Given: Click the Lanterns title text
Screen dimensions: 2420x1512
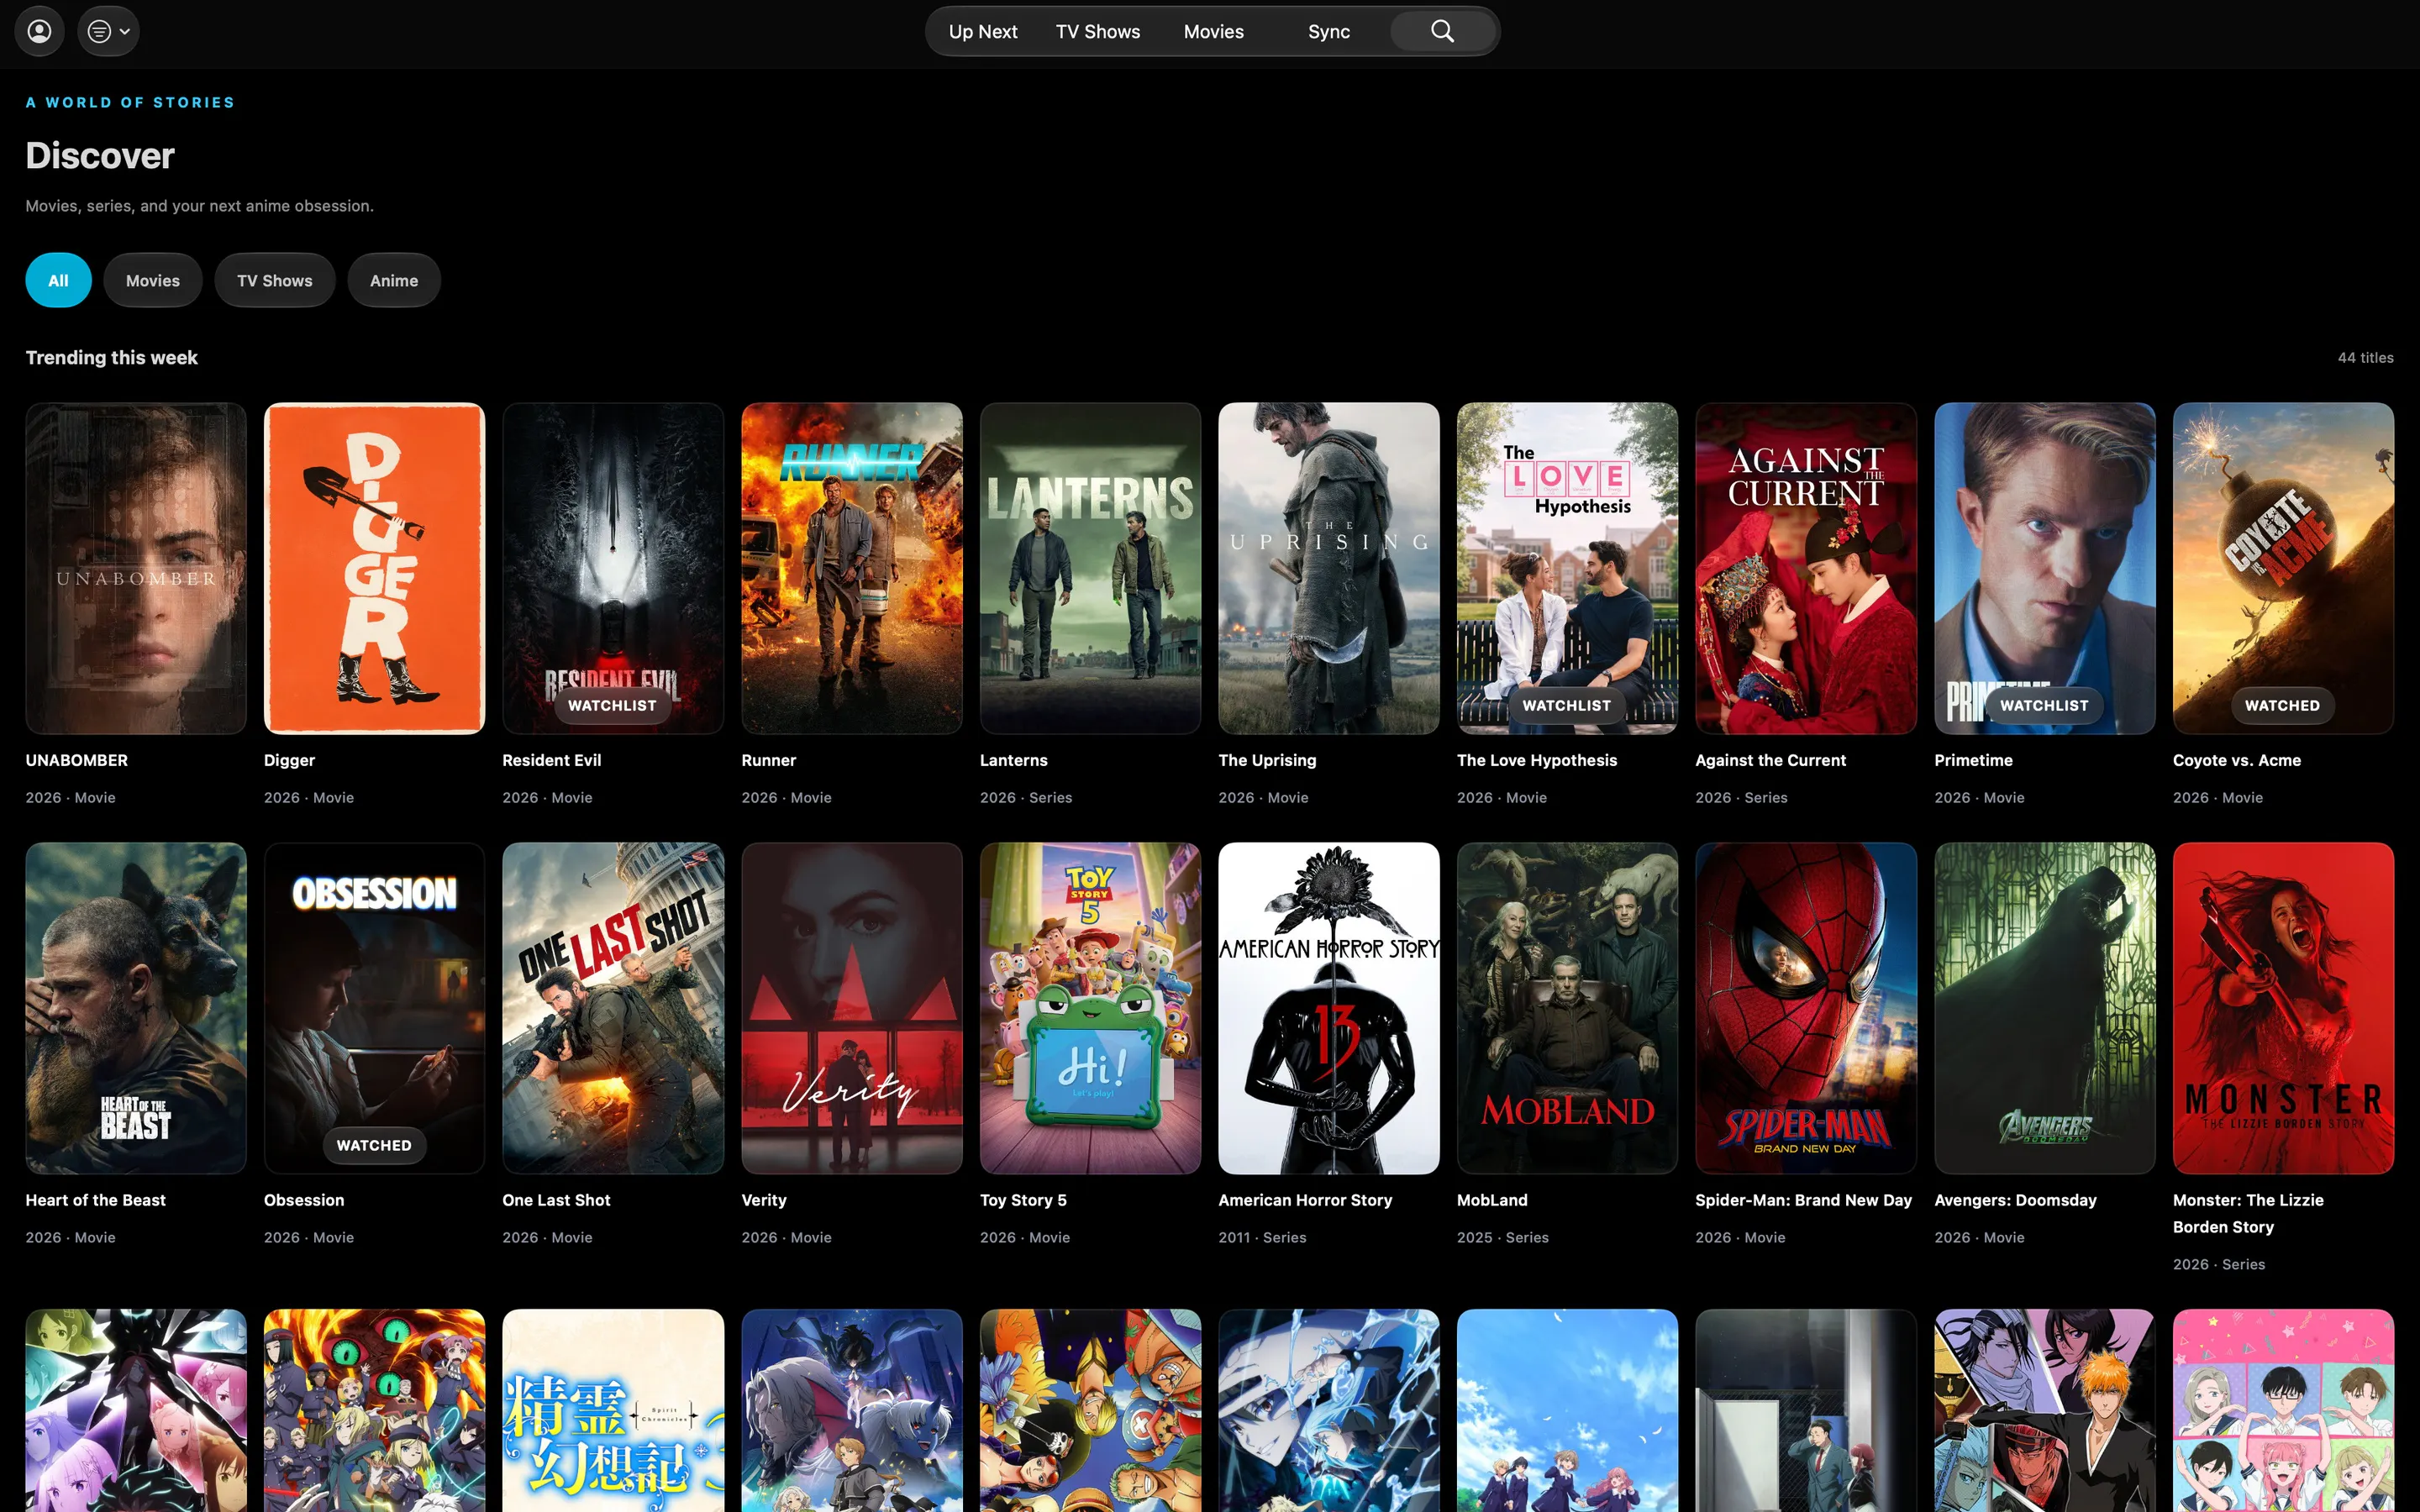Looking at the screenshot, I should [x=1013, y=760].
